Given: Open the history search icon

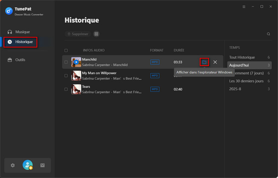Looking at the screenshot, I should [x=268, y=34].
